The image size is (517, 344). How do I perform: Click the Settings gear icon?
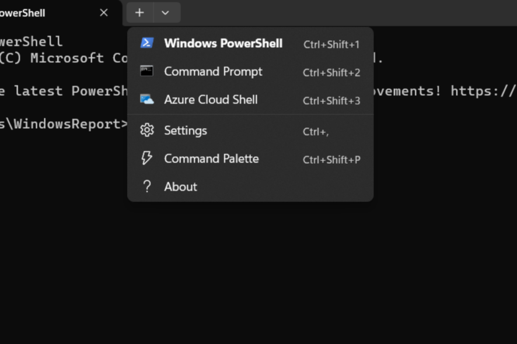[146, 130]
